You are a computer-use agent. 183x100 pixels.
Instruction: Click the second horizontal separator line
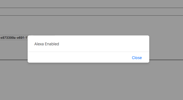pos(91,15)
